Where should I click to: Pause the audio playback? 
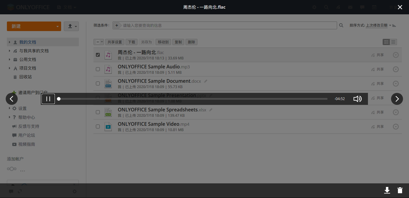pyautogui.click(x=48, y=99)
